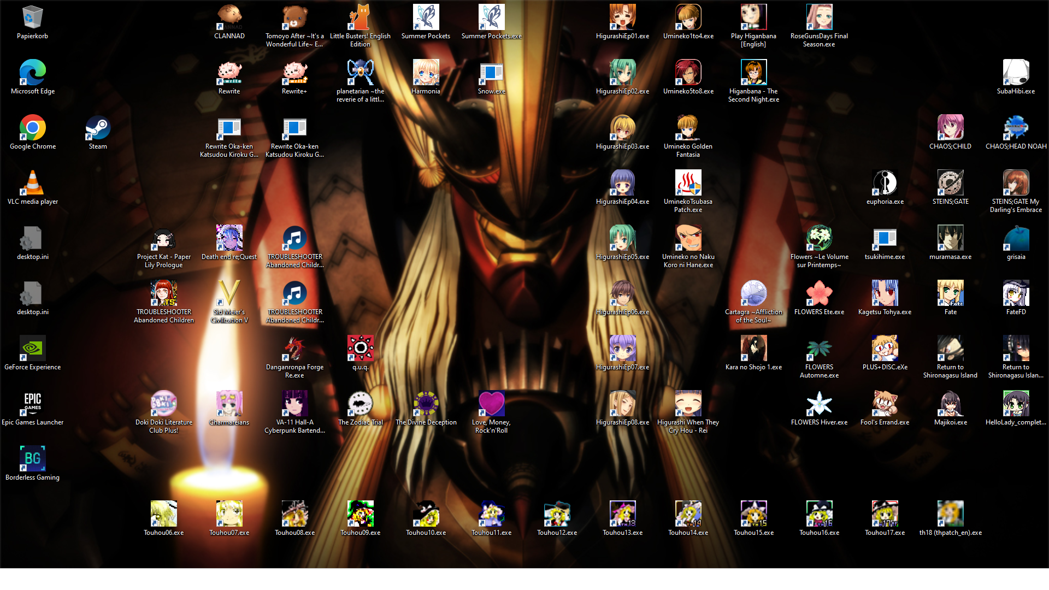The image size is (1049, 590).
Task: Click Danganronpa Forge Re.exe icon
Action: click(x=294, y=349)
